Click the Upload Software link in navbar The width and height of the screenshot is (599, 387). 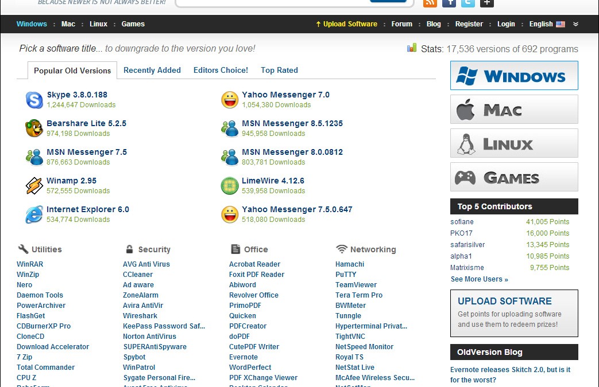[x=346, y=24]
